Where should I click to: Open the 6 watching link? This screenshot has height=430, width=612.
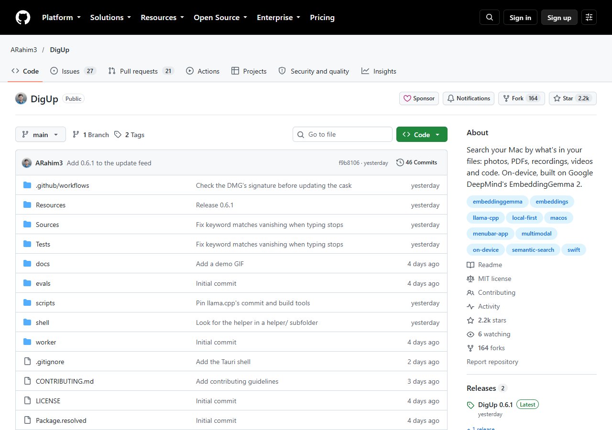(489, 334)
